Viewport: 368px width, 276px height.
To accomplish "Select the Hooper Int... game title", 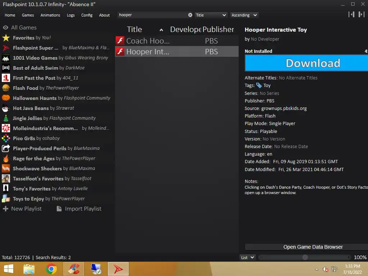I will tap(148, 52).
